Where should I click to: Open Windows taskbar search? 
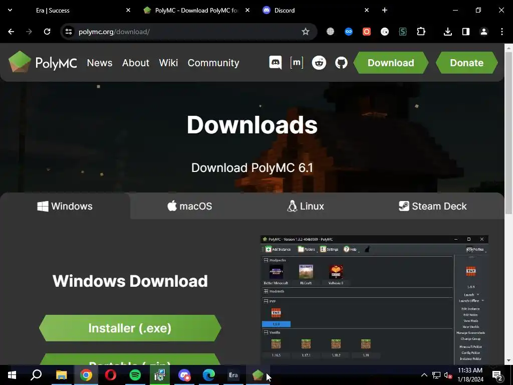point(36,375)
